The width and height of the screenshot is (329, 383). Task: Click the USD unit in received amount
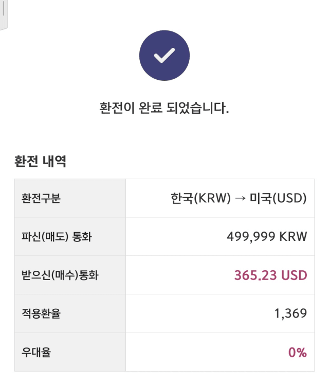[294, 275]
